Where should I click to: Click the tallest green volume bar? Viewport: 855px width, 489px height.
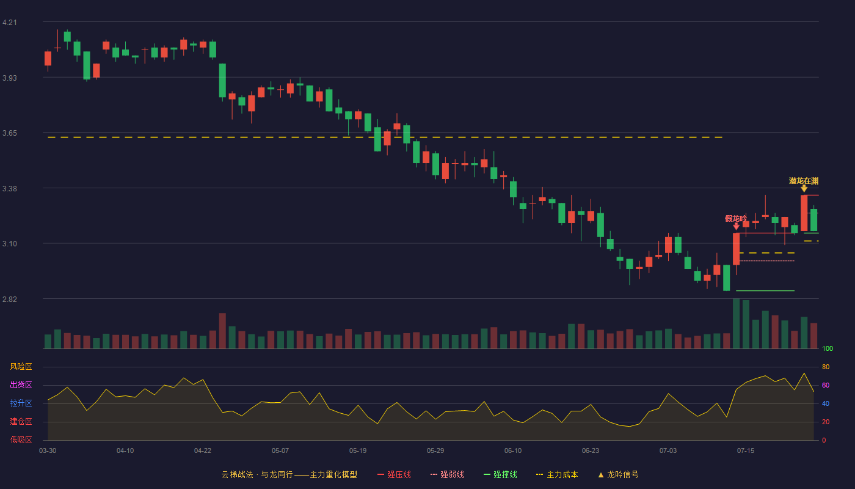coord(736,323)
